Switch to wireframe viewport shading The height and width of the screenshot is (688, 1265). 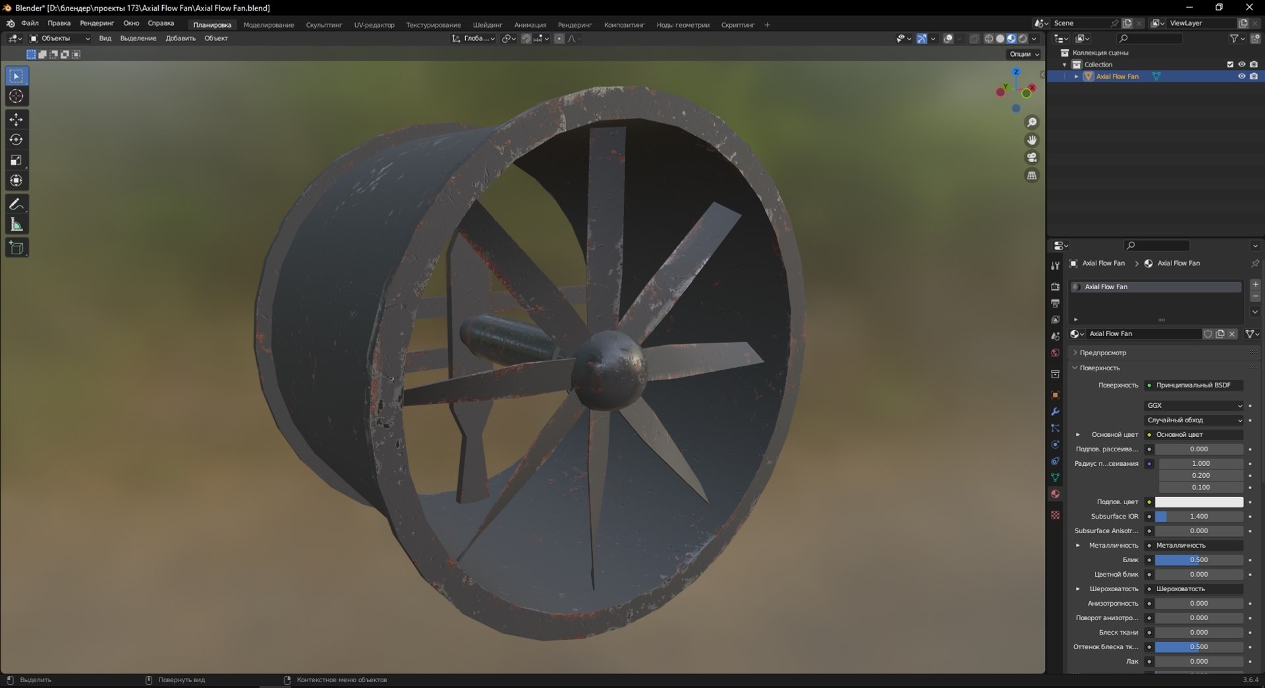click(x=988, y=39)
